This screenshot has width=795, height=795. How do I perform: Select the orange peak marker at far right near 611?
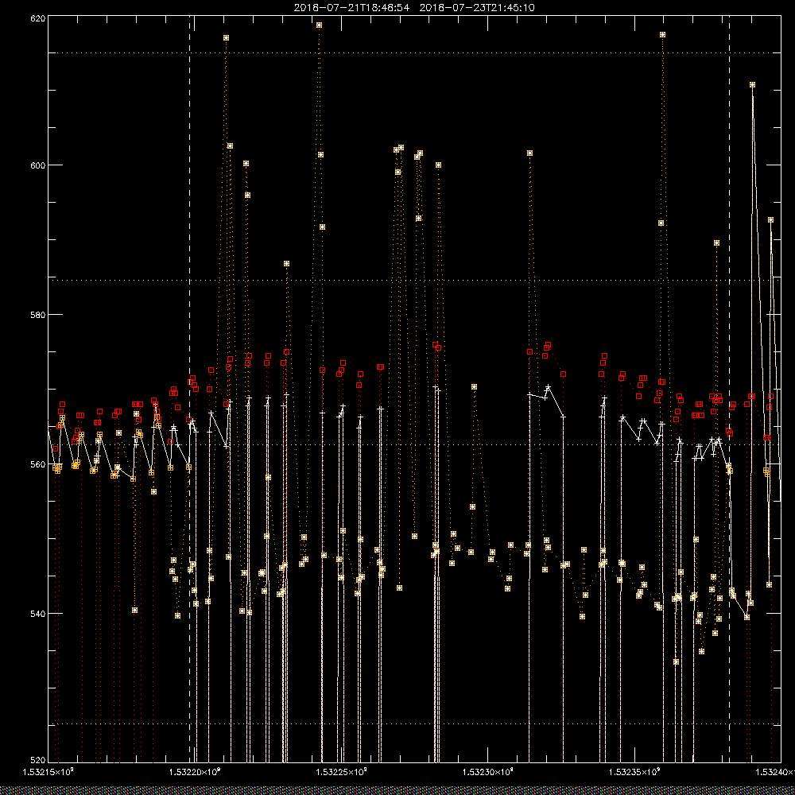click(x=752, y=85)
